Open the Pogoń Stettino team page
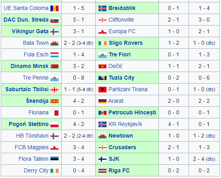The image size is (221, 178). point(29,124)
